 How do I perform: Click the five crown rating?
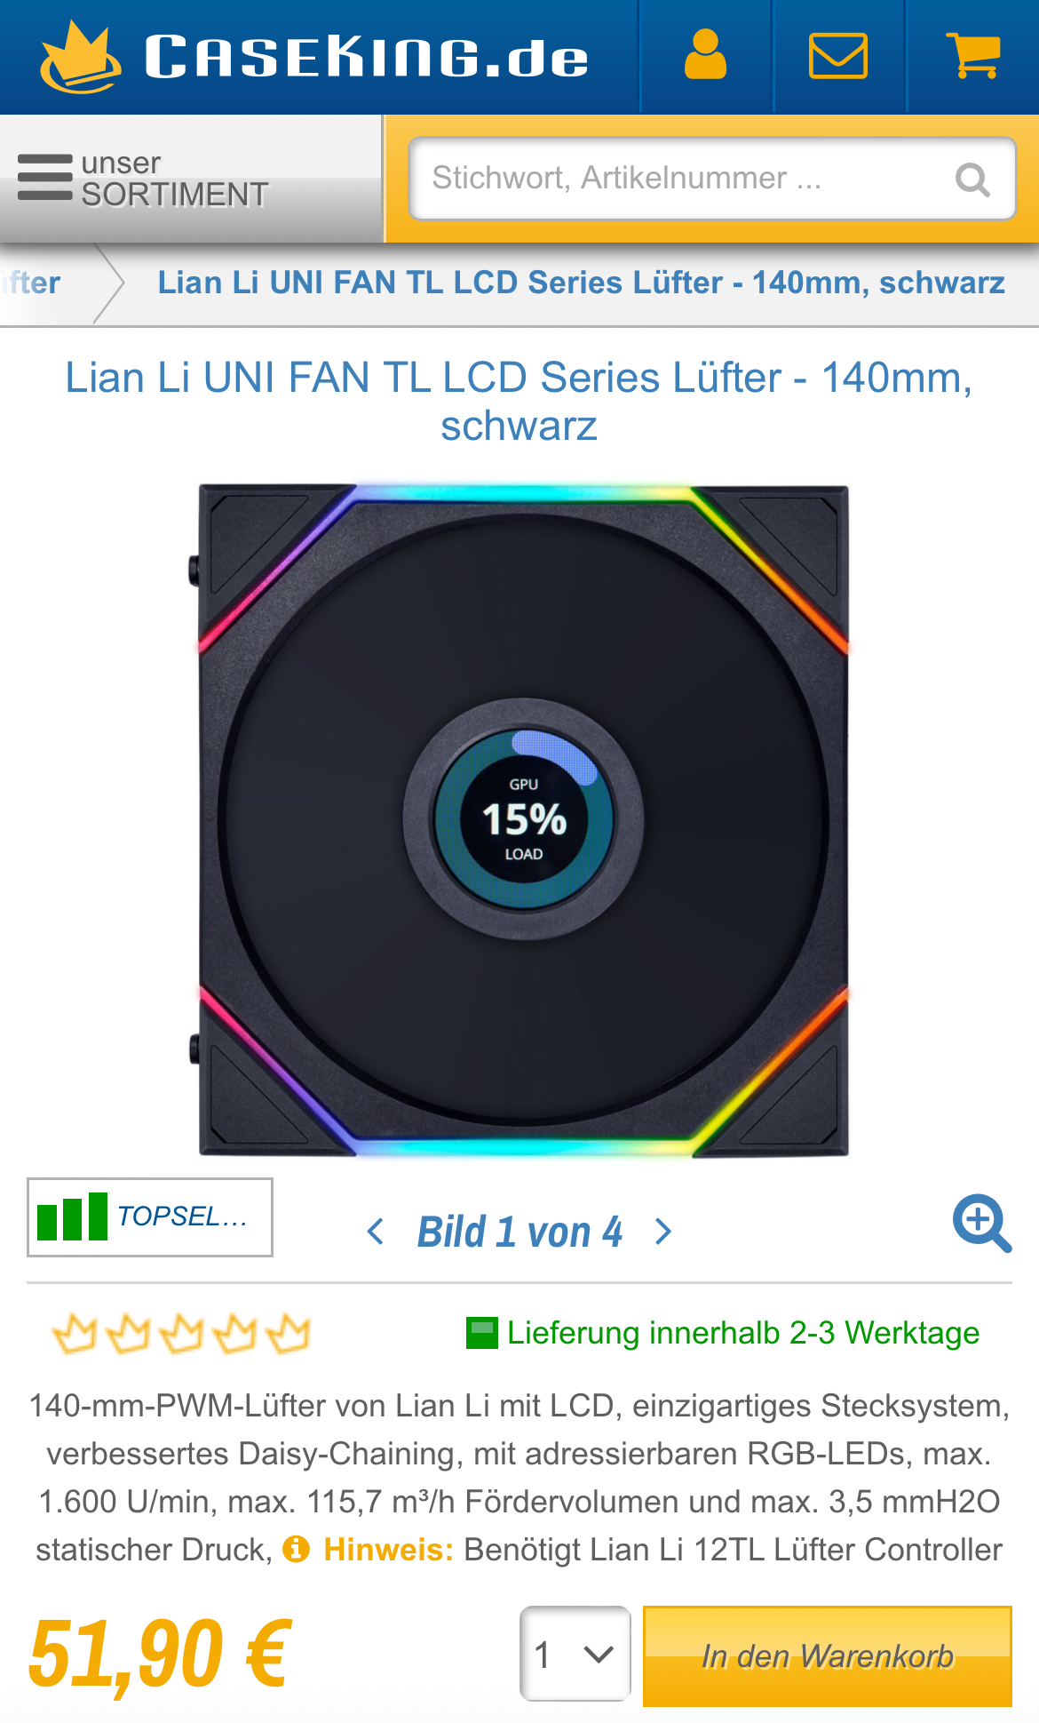point(181,1333)
